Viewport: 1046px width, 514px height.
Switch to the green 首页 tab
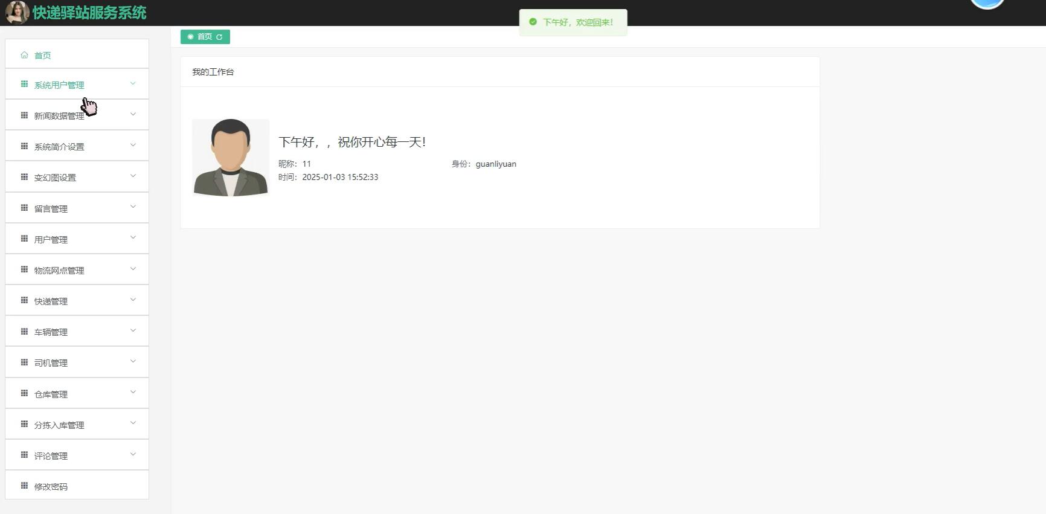click(205, 37)
